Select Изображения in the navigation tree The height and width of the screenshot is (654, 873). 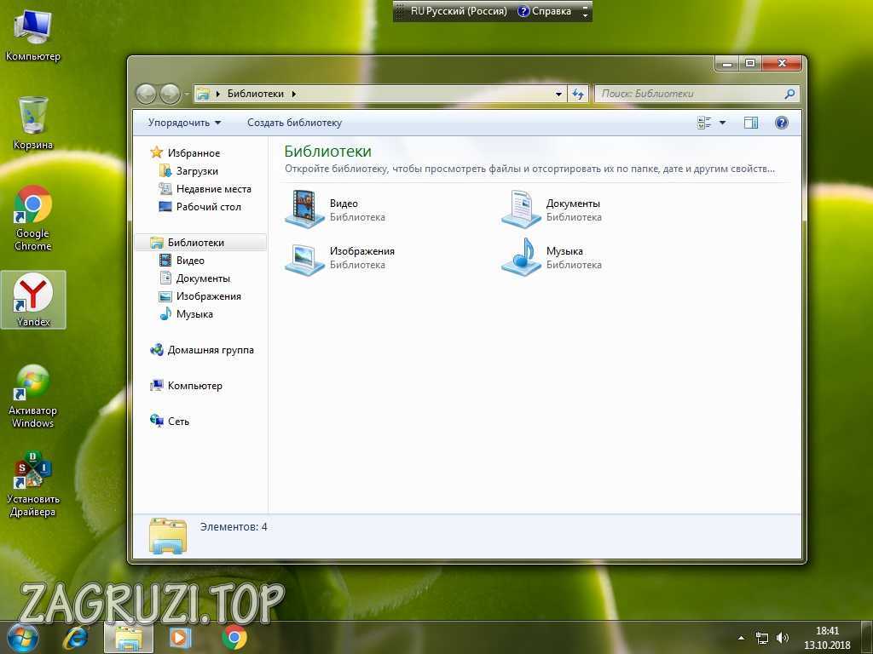point(209,295)
